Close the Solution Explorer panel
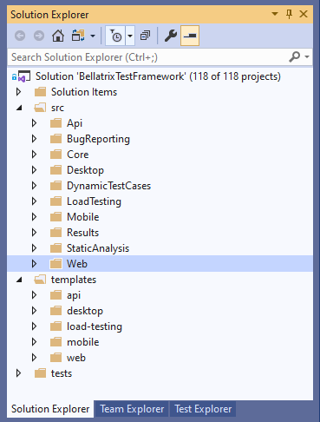 click(x=304, y=14)
